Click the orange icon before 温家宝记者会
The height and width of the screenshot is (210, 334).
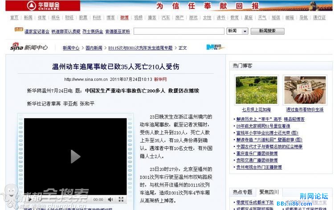[x=18, y=30]
